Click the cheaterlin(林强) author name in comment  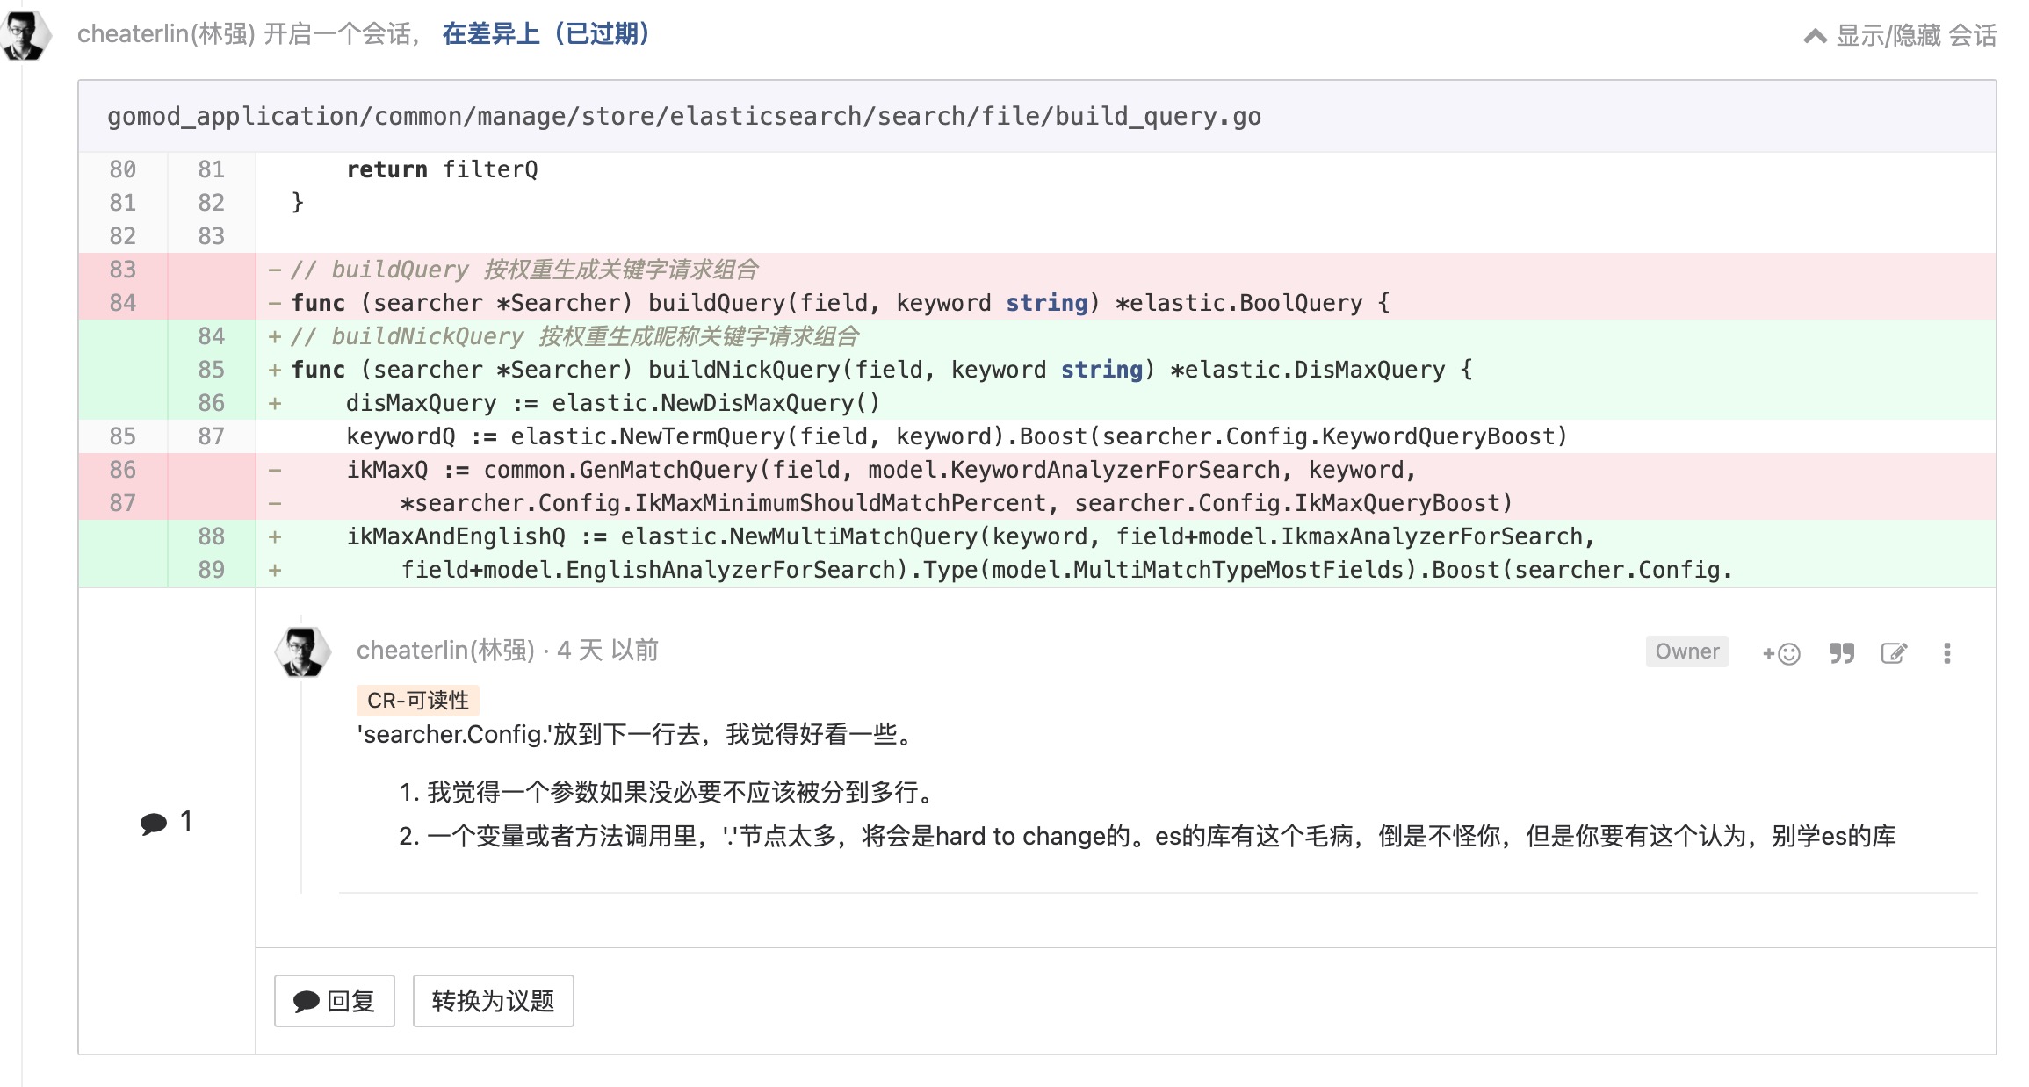[445, 651]
